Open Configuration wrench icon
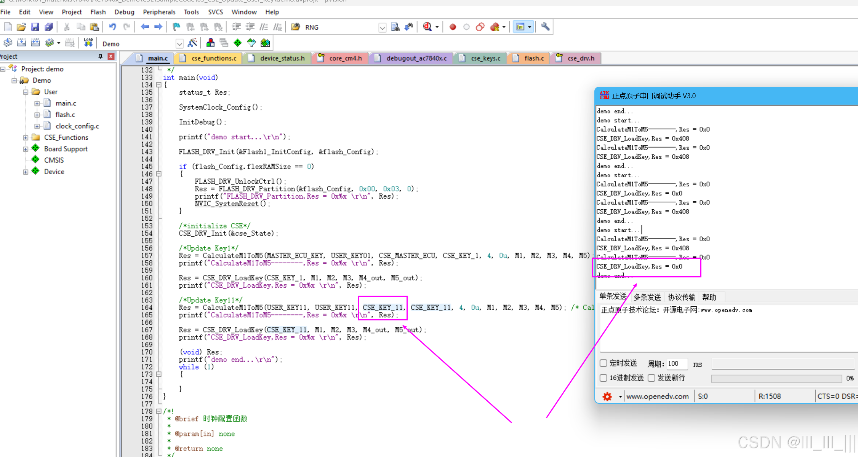Screen dimensions: 858x457 coord(545,27)
